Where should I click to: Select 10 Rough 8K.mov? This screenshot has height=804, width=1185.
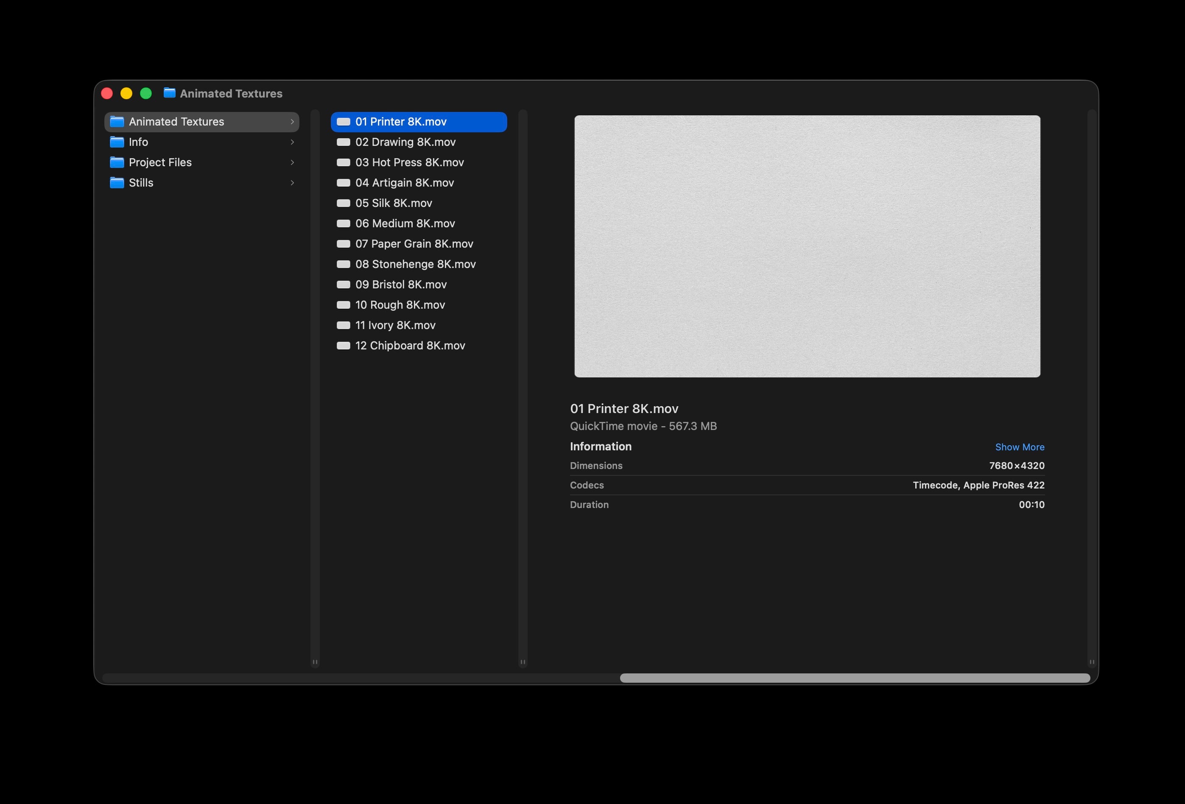coord(400,304)
